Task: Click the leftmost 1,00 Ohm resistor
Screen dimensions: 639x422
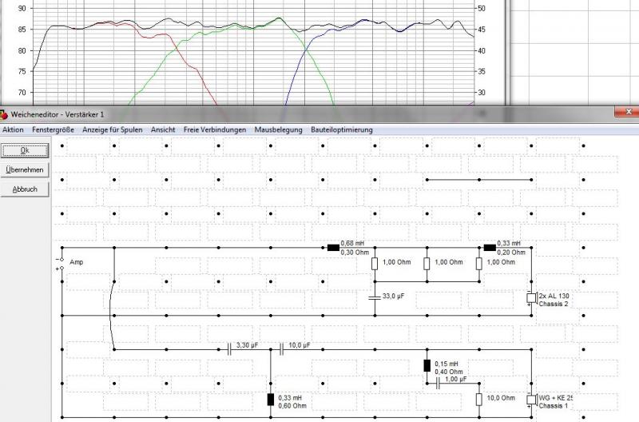Action: (x=375, y=264)
